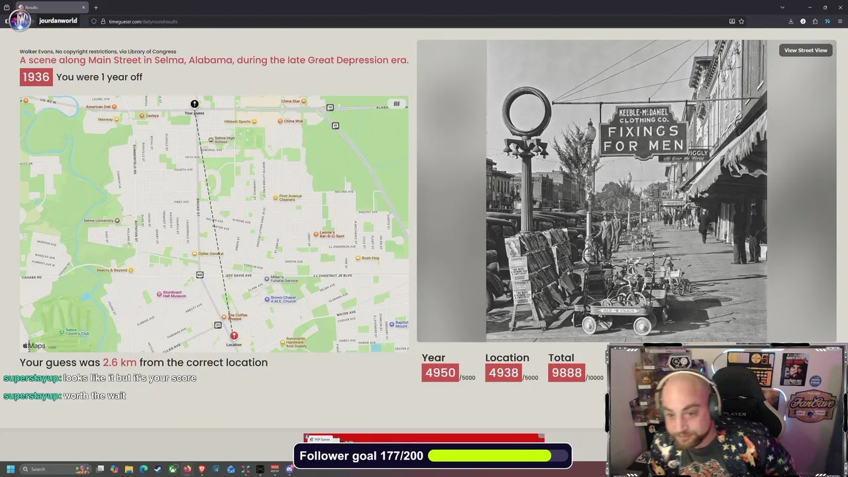Close the Results browser tab
This screenshot has width=848, height=477.
[x=83, y=7]
